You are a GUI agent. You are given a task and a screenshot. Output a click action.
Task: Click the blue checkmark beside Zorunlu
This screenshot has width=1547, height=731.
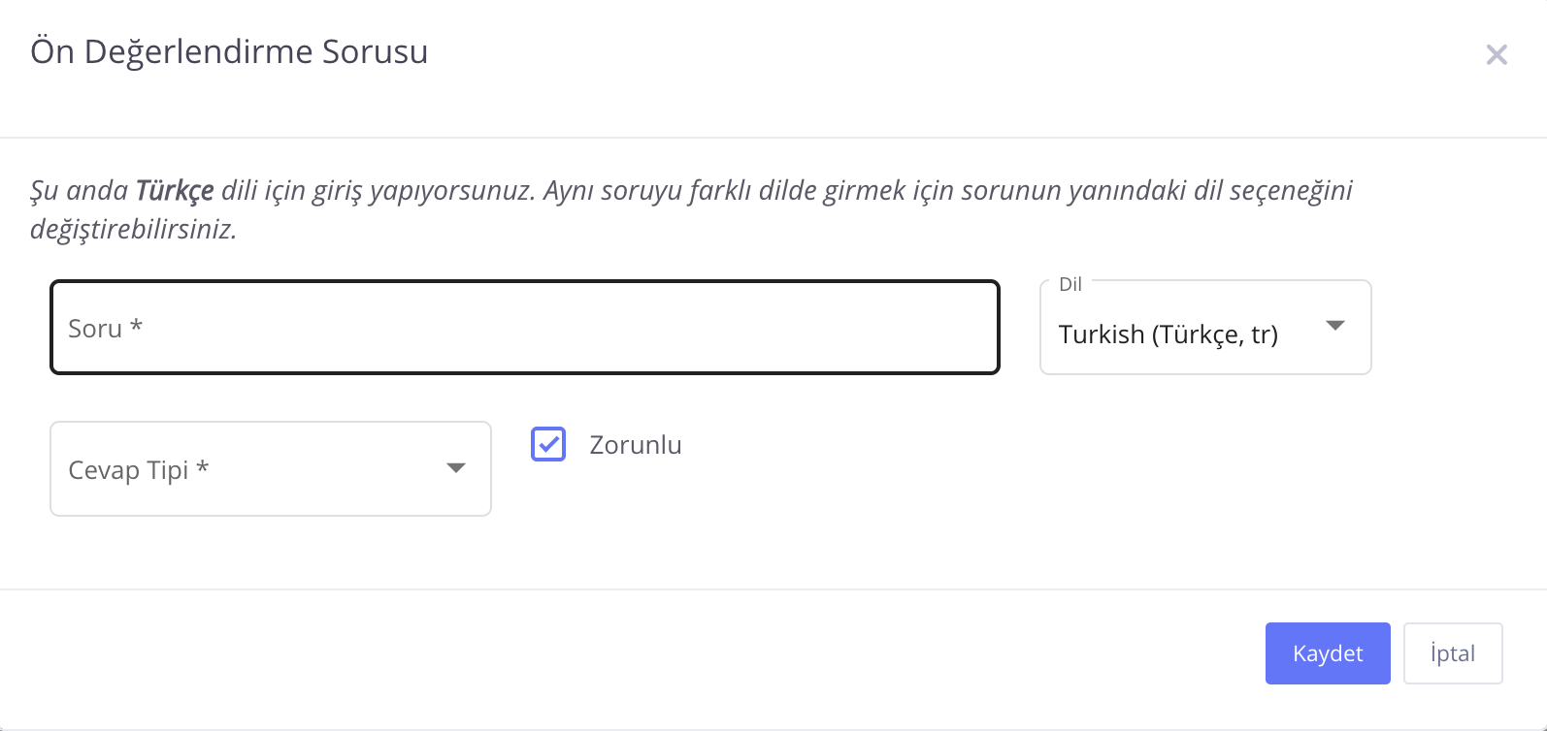pyautogui.click(x=548, y=444)
